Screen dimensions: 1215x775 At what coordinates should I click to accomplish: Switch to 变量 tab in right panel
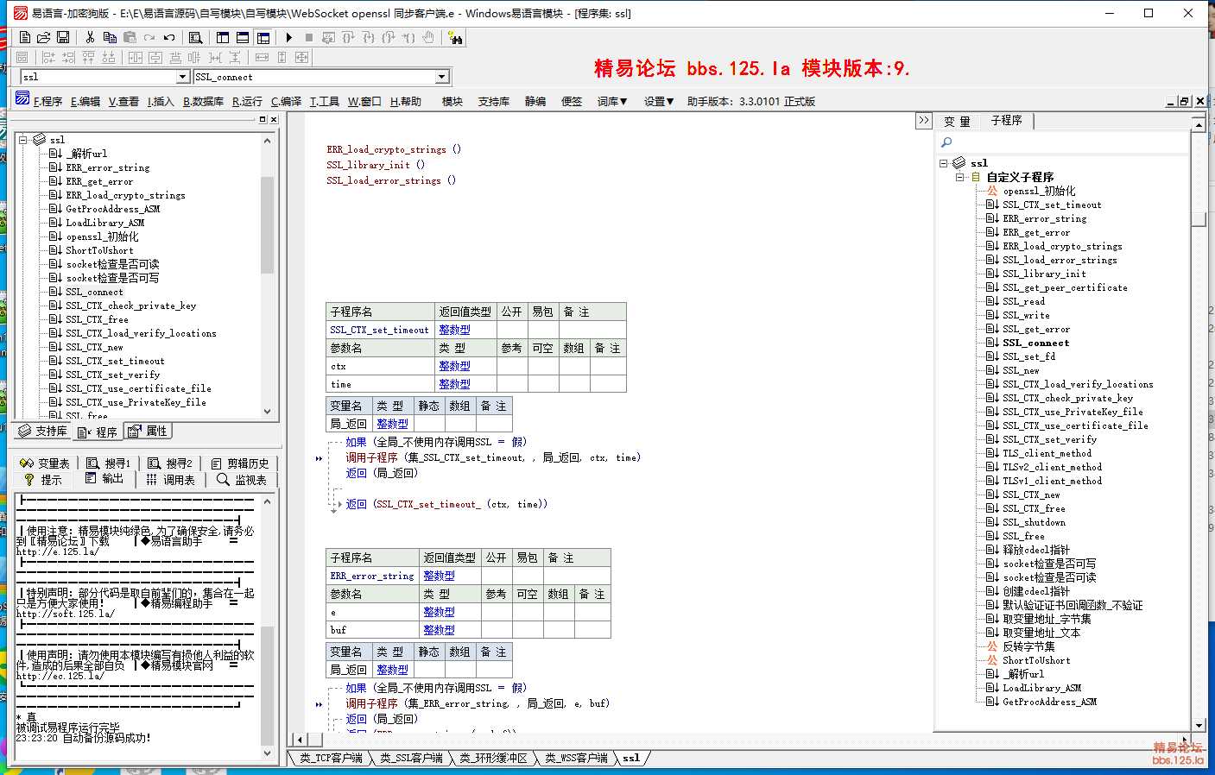(957, 122)
